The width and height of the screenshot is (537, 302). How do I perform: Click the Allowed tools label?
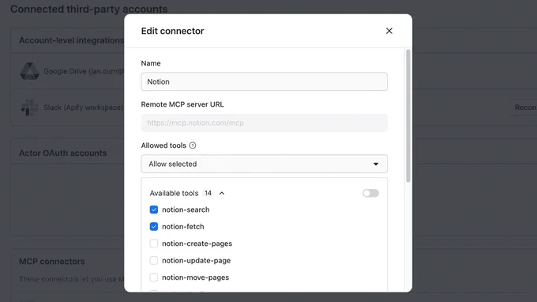[x=163, y=145]
